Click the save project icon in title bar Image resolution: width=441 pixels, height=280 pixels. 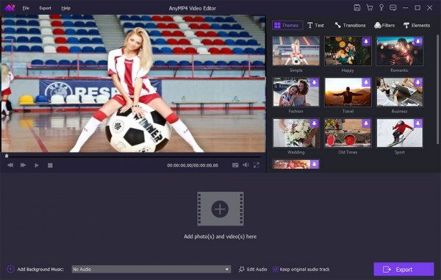[x=357, y=8]
